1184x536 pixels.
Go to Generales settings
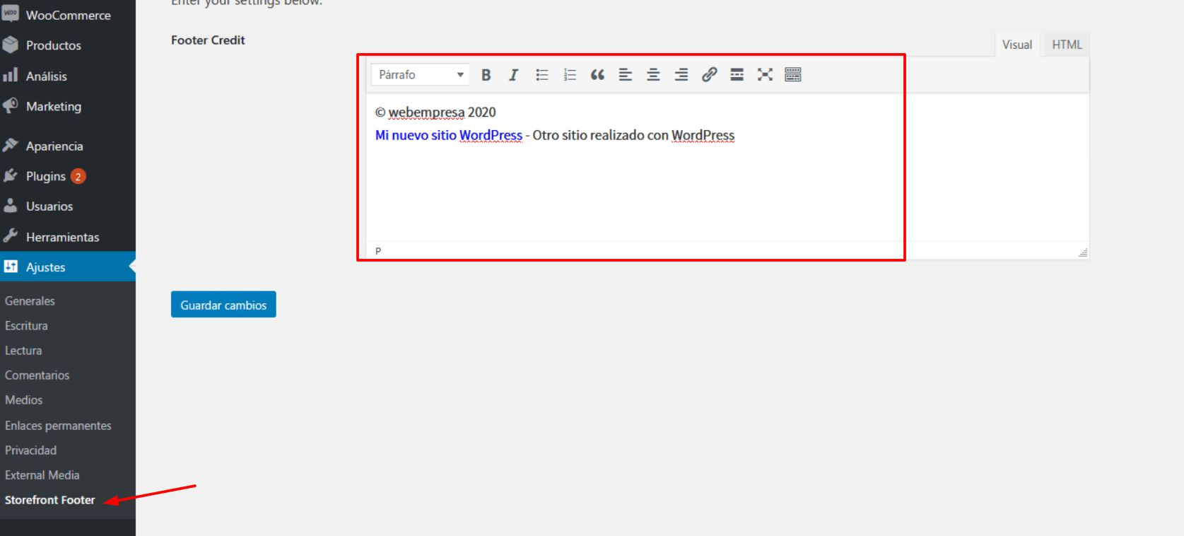click(30, 301)
